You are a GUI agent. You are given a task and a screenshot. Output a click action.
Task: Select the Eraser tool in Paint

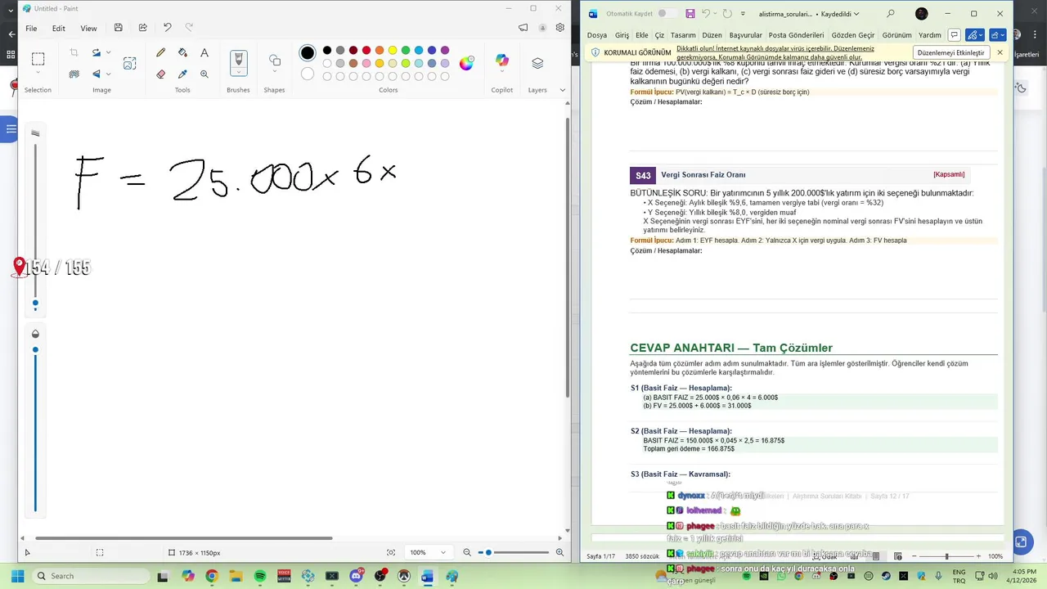(160, 74)
